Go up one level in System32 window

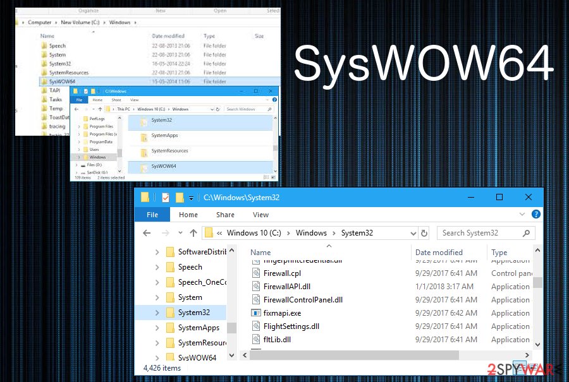[193, 233]
